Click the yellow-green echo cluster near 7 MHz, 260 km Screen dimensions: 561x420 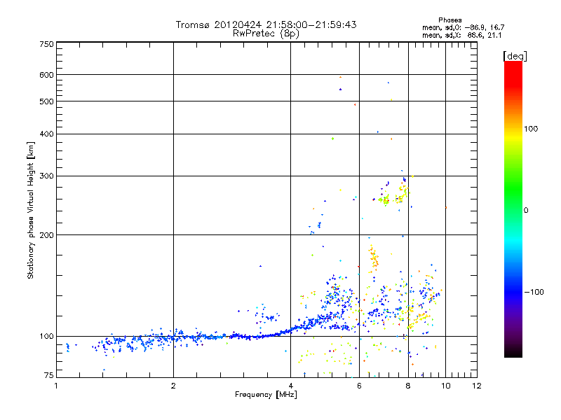(x=384, y=200)
